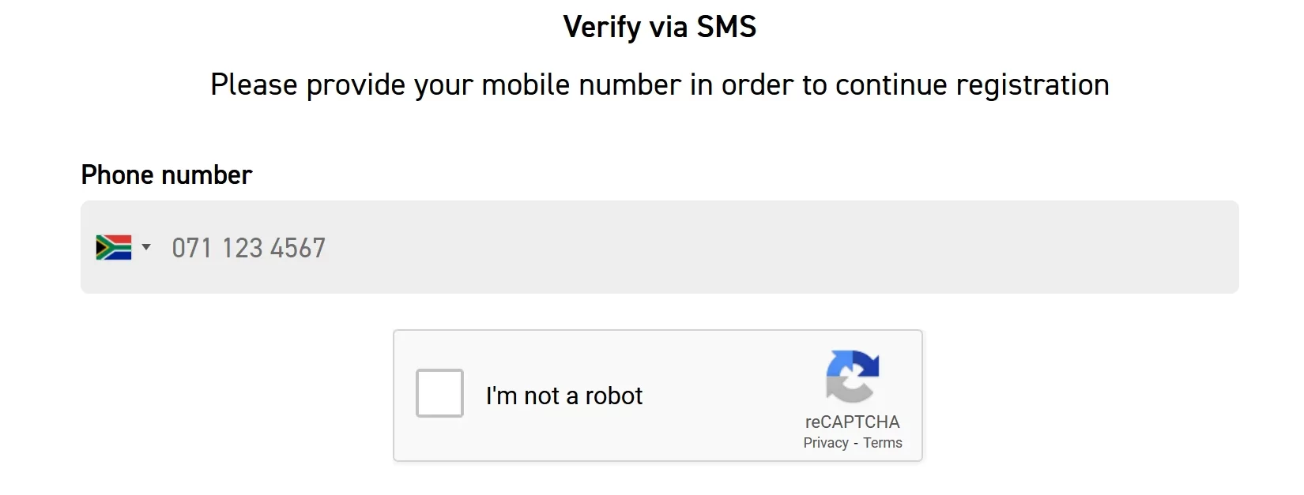Click the 071 123 4567 placeholder text

pyautogui.click(x=248, y=248)
